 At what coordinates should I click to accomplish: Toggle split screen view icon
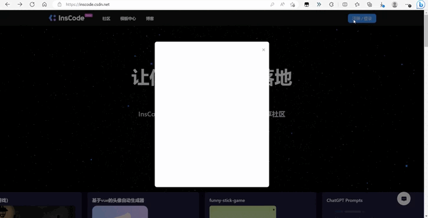point(345,4)
